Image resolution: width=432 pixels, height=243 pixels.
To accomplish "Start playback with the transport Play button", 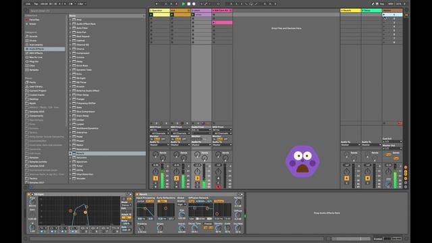I will tap(184, 4).
